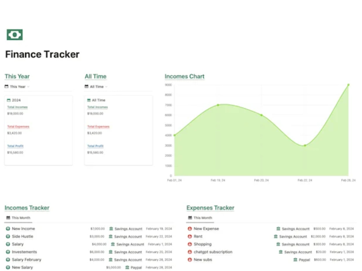Screen dimensions: 362x271
Task: Click bank icon in Salary February row
Action: (110, 260)
